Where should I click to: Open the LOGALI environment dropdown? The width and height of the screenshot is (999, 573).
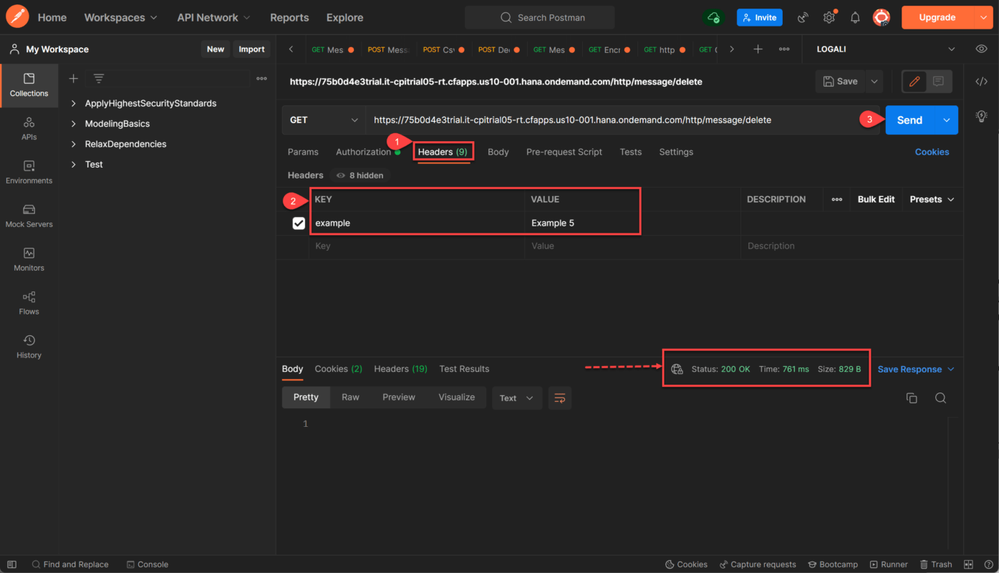pyautogui.click(x=887, y=49)
